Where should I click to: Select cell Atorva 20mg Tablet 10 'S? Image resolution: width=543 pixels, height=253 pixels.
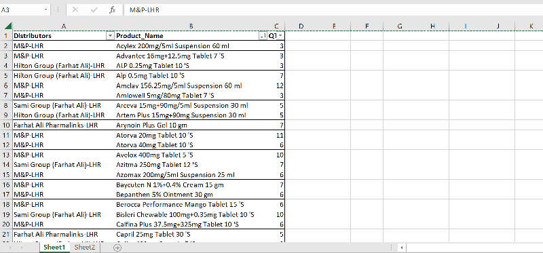(191, 135)
